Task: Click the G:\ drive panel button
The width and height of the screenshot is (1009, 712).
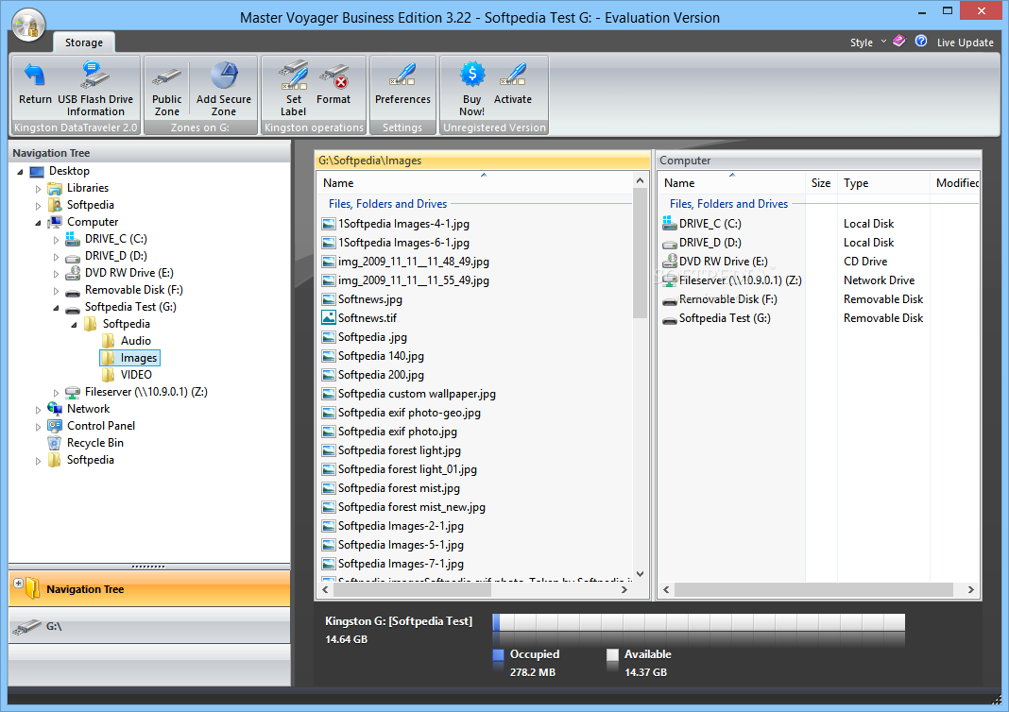Action: tap(149, 626)
